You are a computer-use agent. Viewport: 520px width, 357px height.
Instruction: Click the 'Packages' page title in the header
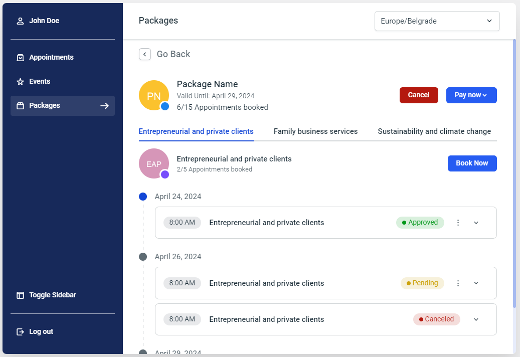[158, 21]
